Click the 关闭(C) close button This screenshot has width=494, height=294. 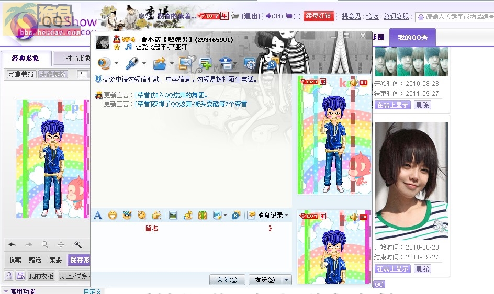point(227,279)
